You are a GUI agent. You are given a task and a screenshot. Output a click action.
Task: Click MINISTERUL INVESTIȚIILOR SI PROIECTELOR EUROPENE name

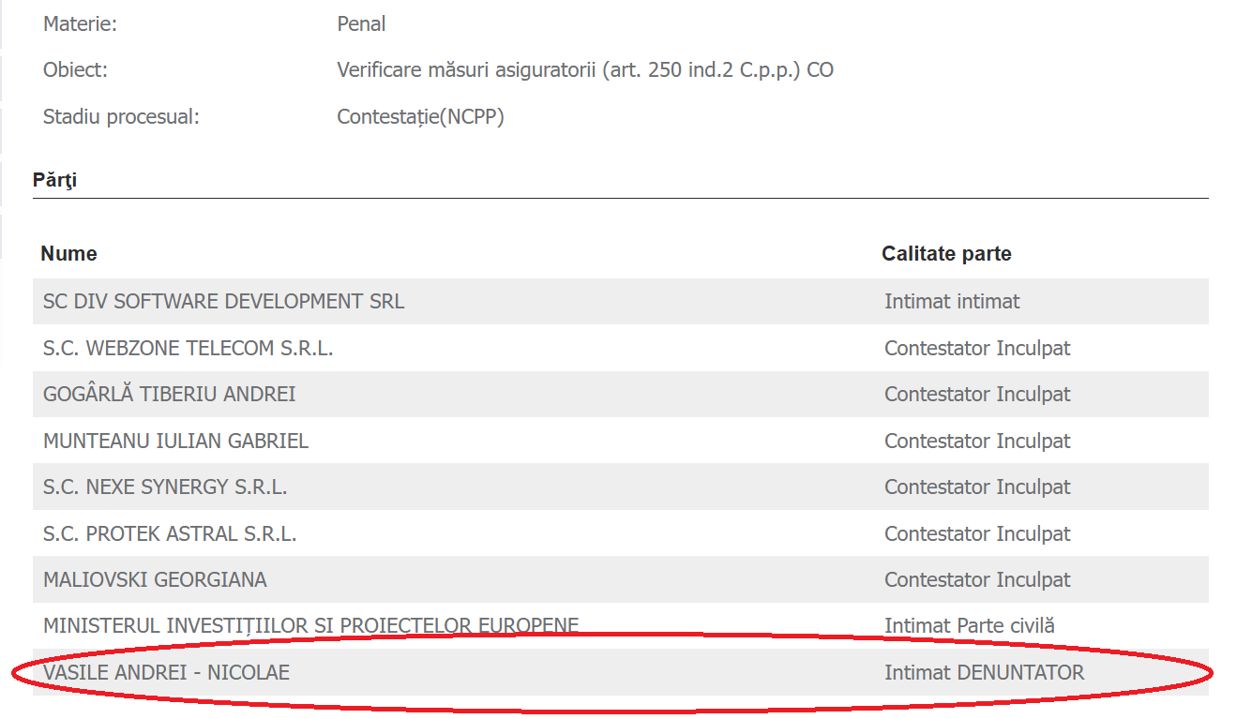click(x=310, y=625)
